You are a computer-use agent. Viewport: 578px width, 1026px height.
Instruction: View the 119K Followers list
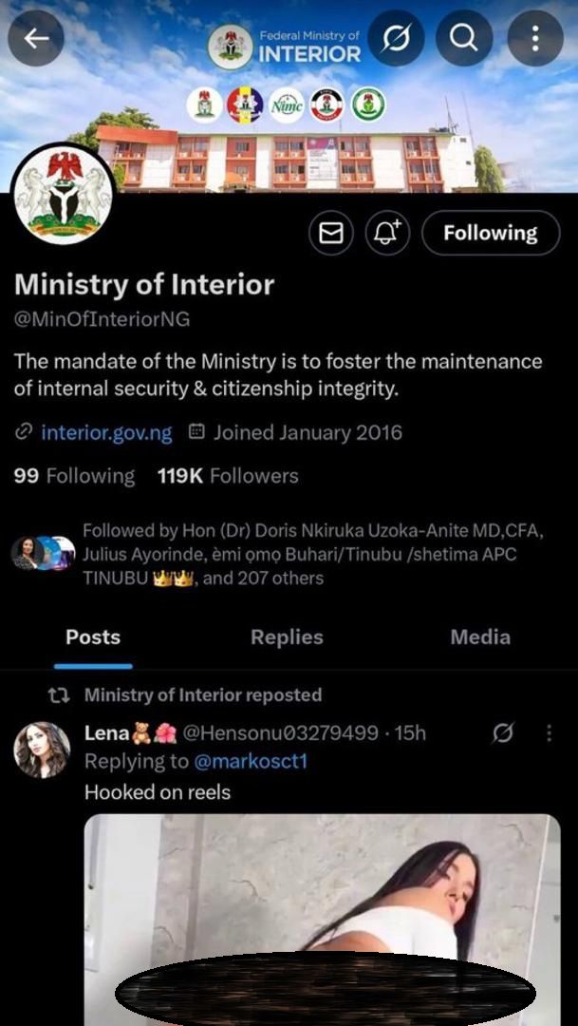[228, 476]
